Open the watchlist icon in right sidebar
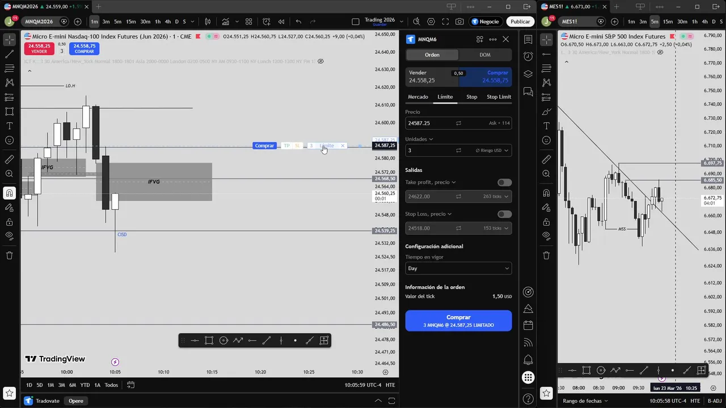 [528, 40]
